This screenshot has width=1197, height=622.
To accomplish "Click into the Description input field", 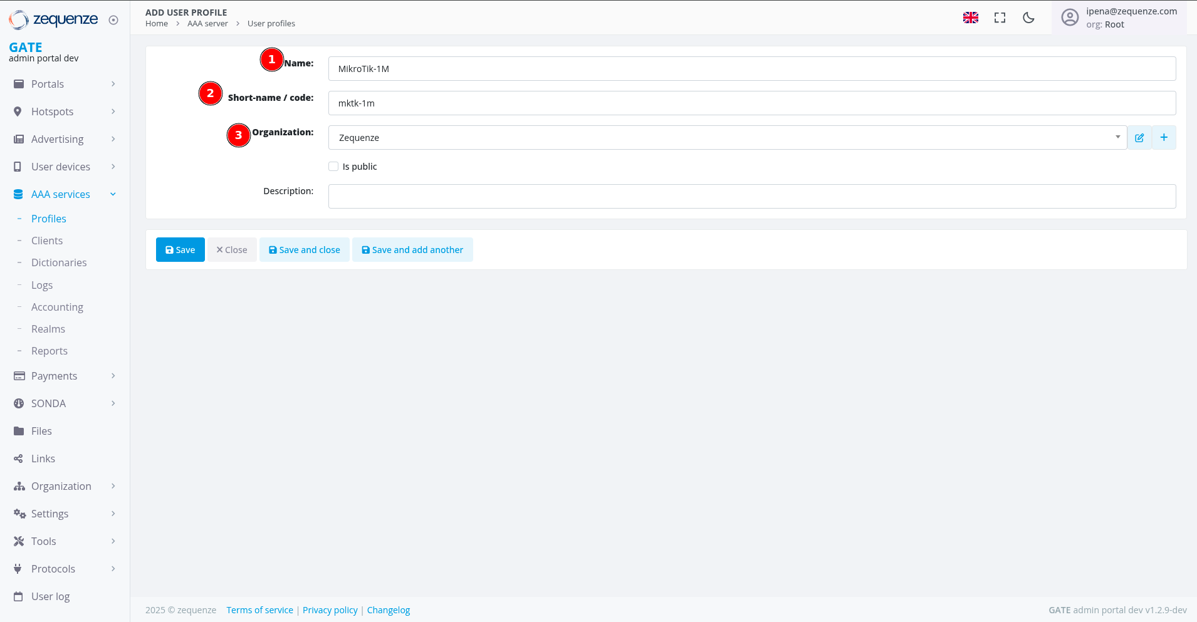I will 751,196.
